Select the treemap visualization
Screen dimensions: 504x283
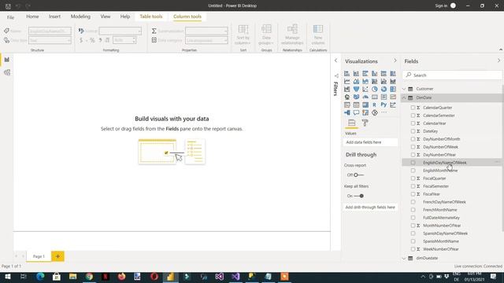pyautogui.click(x=393, y=89)
